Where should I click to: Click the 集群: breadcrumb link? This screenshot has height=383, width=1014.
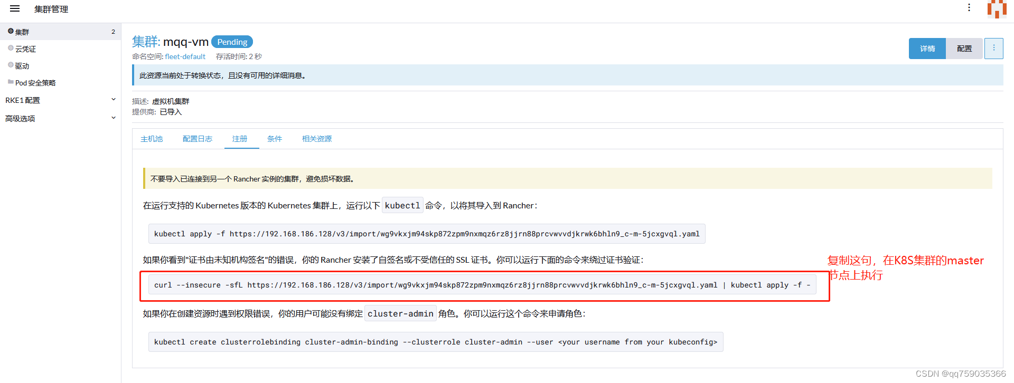(146, 41)
